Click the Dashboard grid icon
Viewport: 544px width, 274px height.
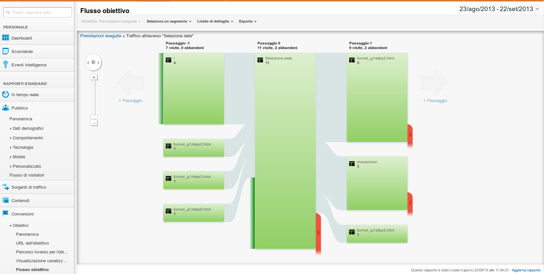(6, 38)
